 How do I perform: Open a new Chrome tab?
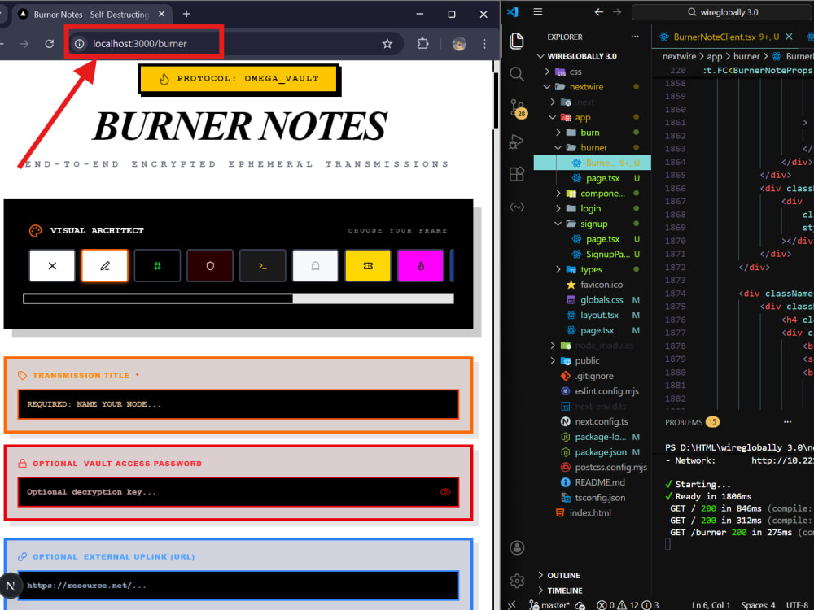point(186,15)
